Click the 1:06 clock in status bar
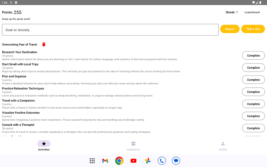Screen dimensions: 267x167 click(x=4, y=3)
